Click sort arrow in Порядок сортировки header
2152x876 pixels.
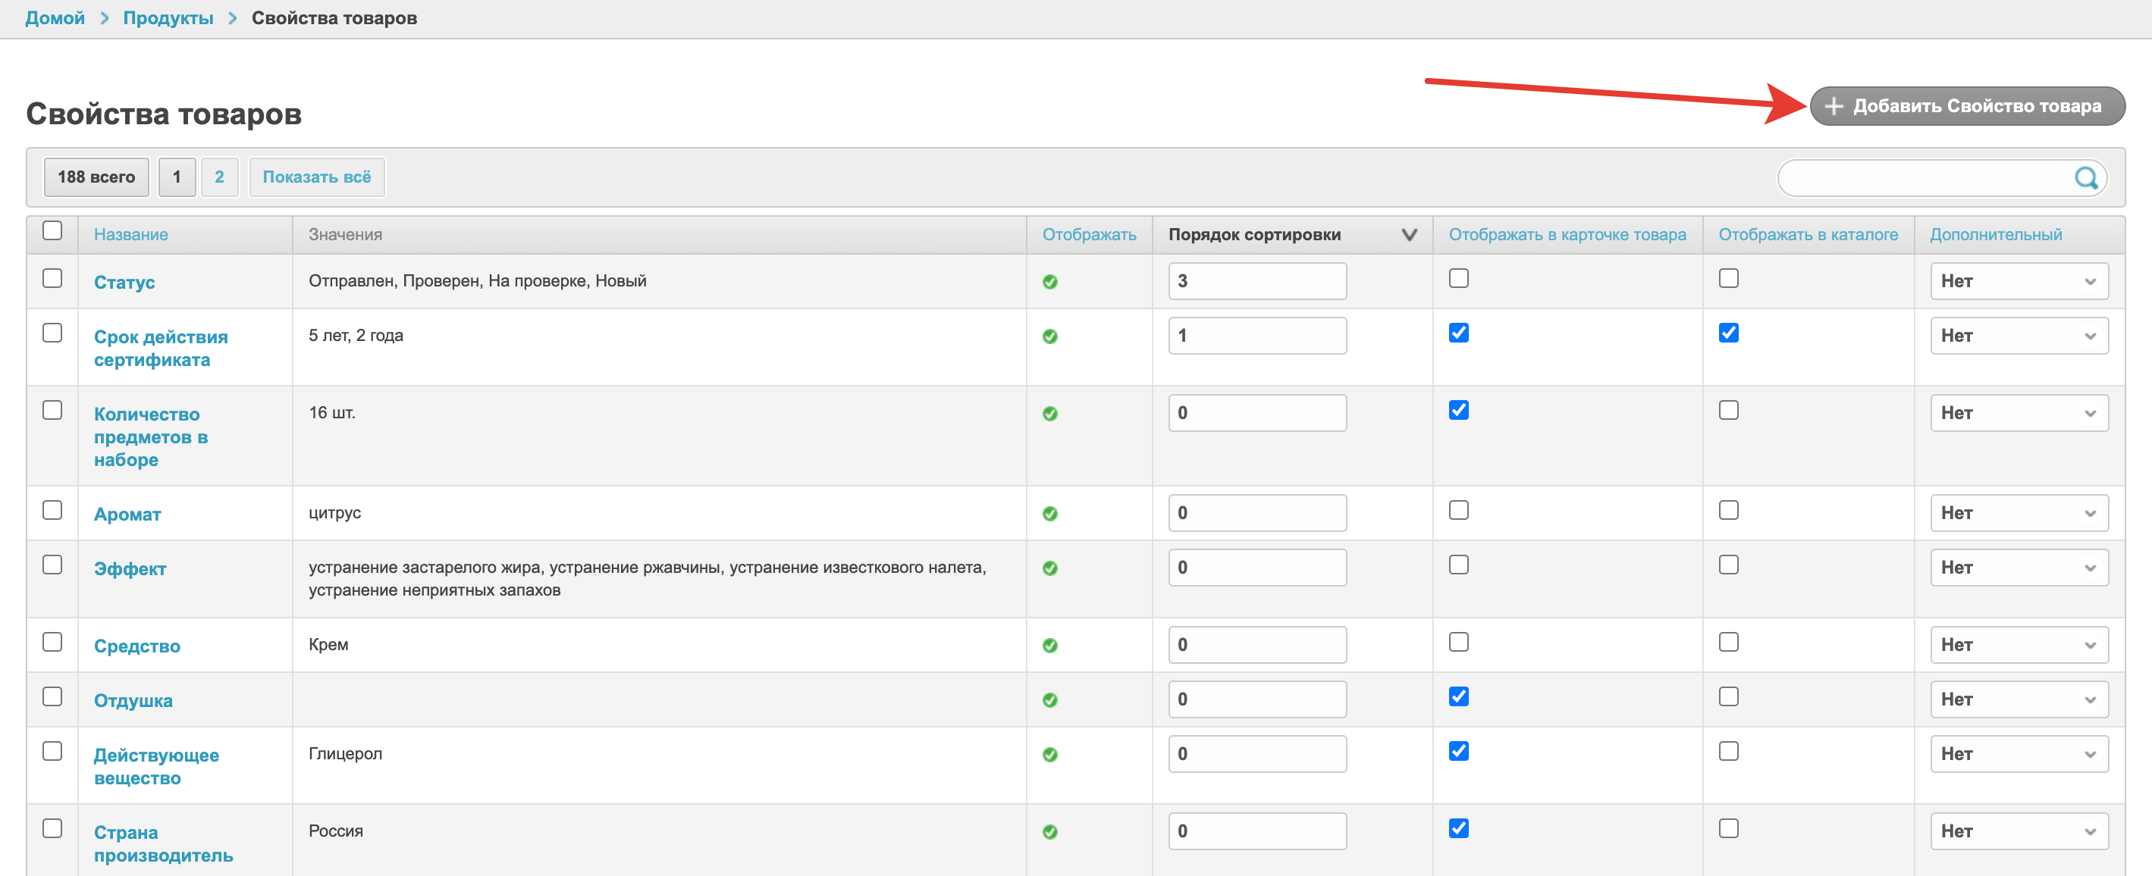[x=1408, y=235]
